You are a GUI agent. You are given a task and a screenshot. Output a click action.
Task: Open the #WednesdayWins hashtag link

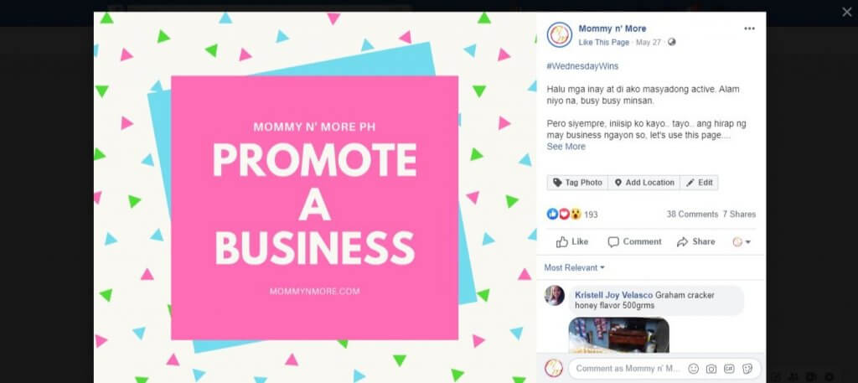click(x=582, y=66)
